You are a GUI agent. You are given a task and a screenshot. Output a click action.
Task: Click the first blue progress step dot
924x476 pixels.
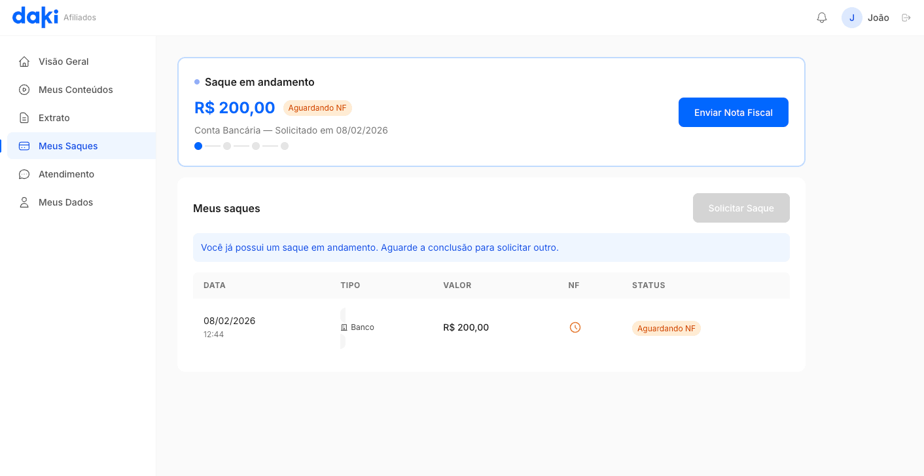click(x=198, y=146)
